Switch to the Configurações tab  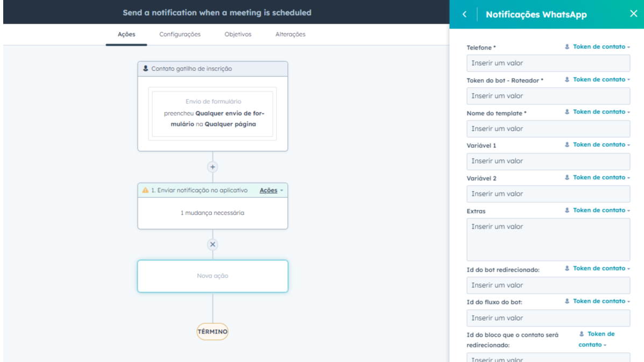[x=180, y=34]
